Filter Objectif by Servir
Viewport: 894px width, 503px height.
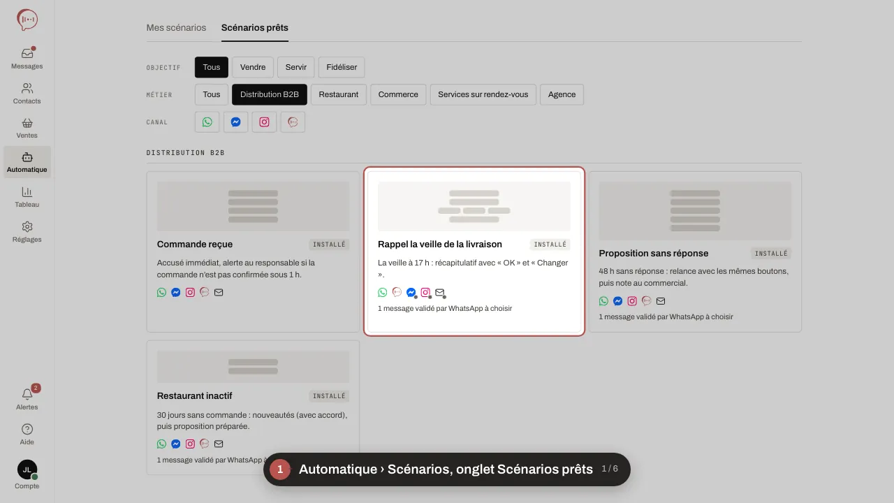(296, 67)
